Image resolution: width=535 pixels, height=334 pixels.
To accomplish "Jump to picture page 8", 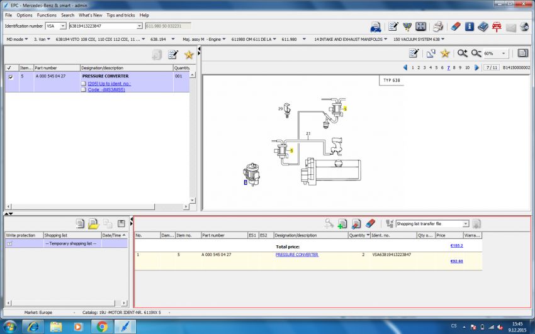I will [454, 67].
